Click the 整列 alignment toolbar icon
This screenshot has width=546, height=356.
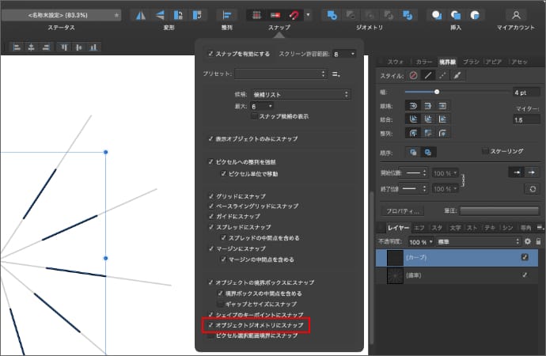227,14
